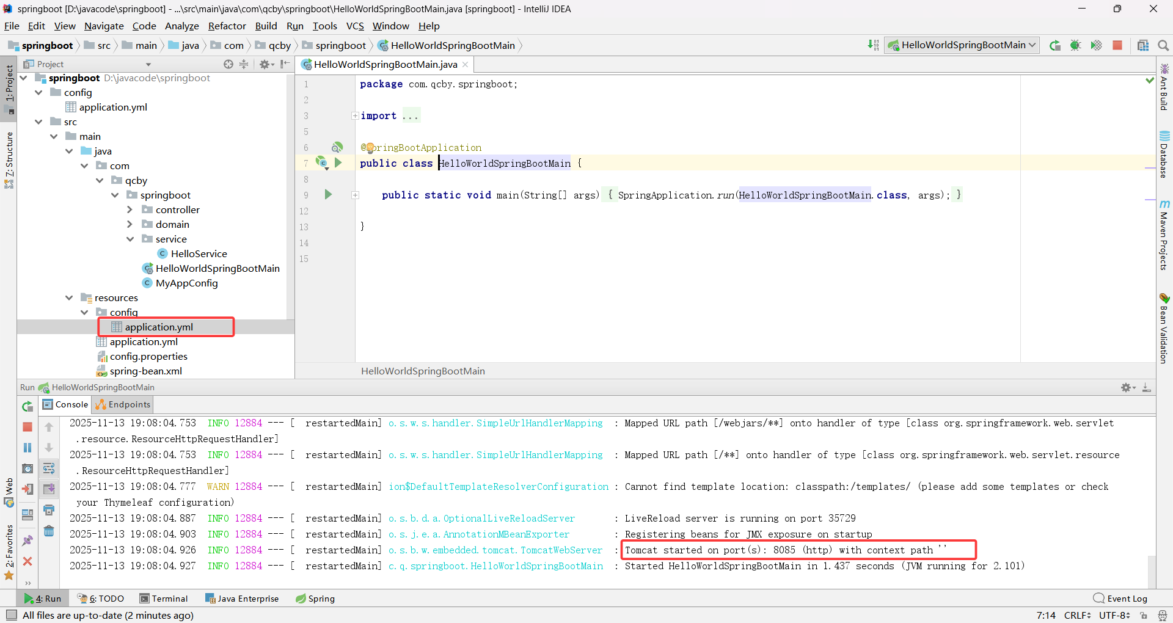Switch to the Console tab
Viewport: 1173px width, 623px height.
65,404
